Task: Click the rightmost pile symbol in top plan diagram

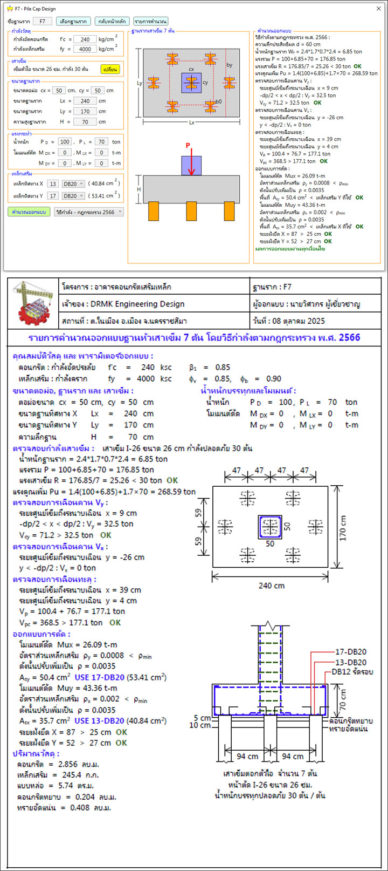Action: point(230,83)
